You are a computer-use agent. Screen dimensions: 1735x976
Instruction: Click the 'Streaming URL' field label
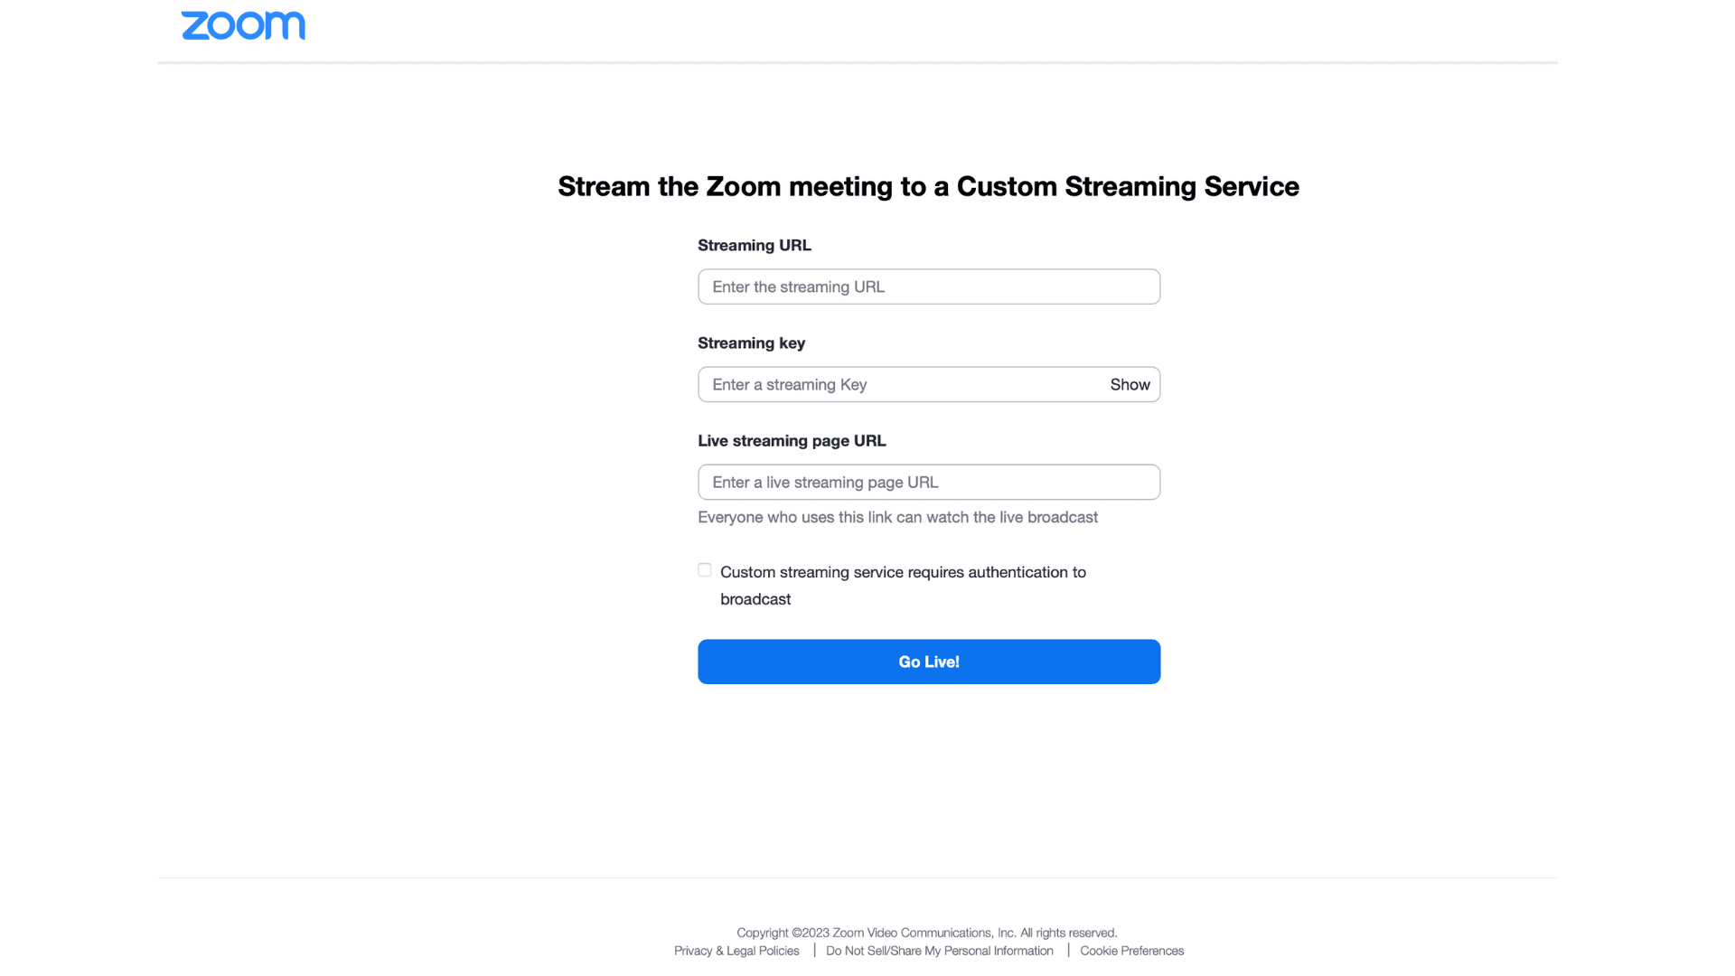[x=755, y=245]
